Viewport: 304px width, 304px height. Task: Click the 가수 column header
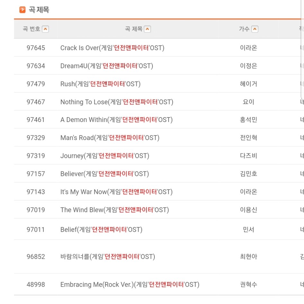click(x=248, y=29)
